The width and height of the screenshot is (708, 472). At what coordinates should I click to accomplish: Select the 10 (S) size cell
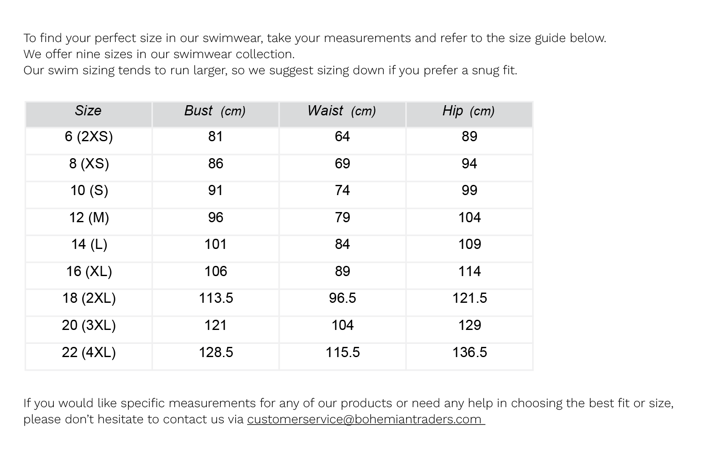[89, 190]
